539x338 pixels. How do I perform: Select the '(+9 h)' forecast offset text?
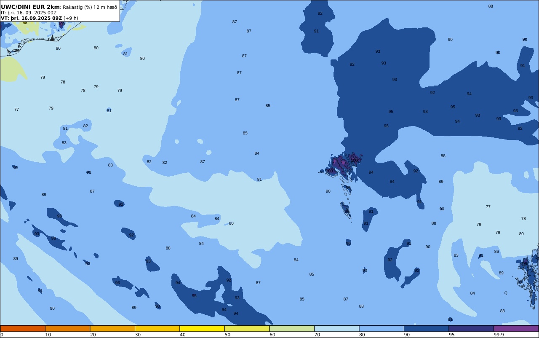point(71,18)
